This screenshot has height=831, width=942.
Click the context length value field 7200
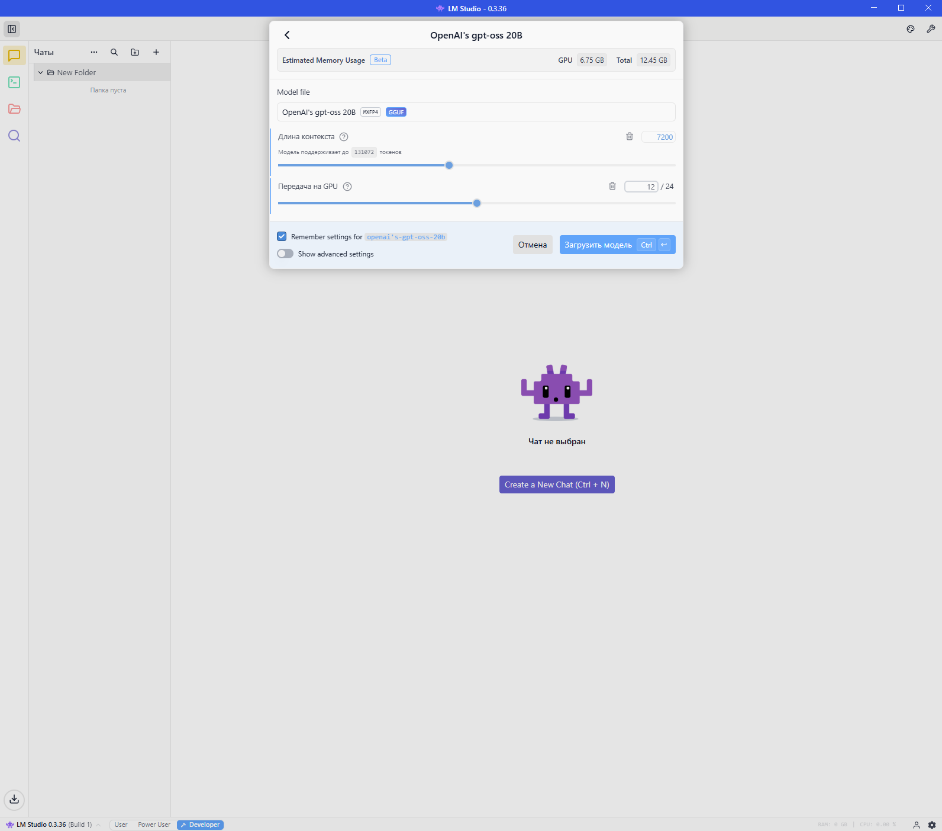(x=659, y=137)
